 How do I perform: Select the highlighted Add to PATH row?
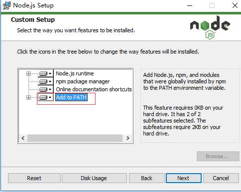(71, 97)
